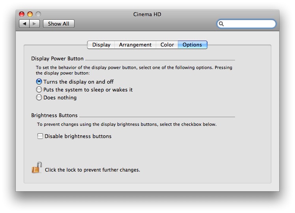Click the magnifying glass search icon
295x213 pixels.
tap(222, 24)
